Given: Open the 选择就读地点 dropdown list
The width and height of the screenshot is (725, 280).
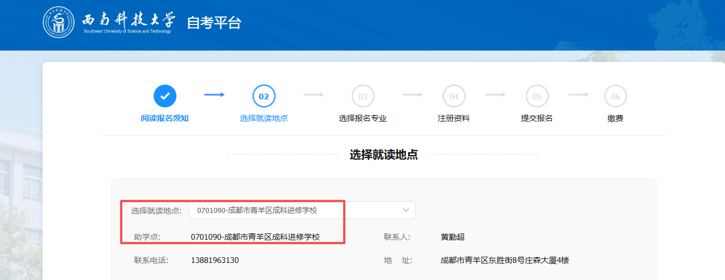Looking at the screenshot, I should tap(302, 210).
